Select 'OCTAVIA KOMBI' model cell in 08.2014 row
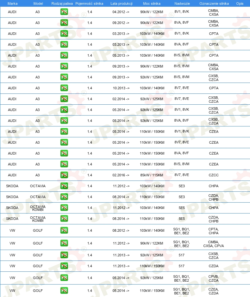 pyautogui.click(x=38, y=219)
